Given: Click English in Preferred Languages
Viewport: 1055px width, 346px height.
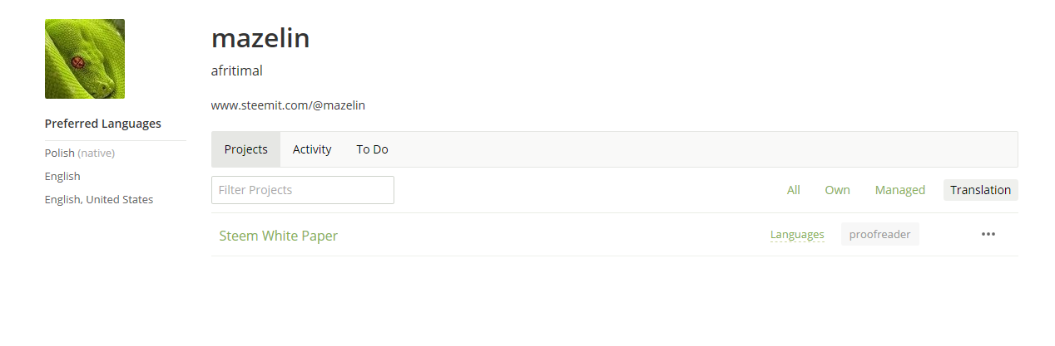Looking at the screenshot, I should 62,177.
